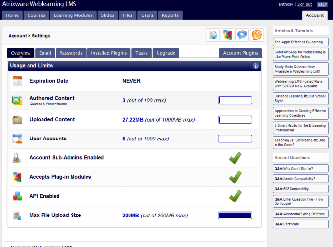Go to the Users tab

click(147, 15)
